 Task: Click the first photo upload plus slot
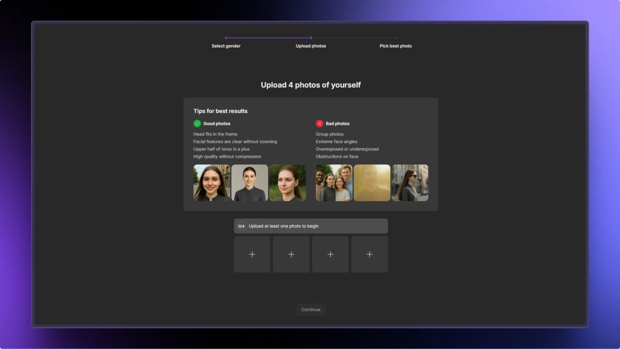point(252,254)
